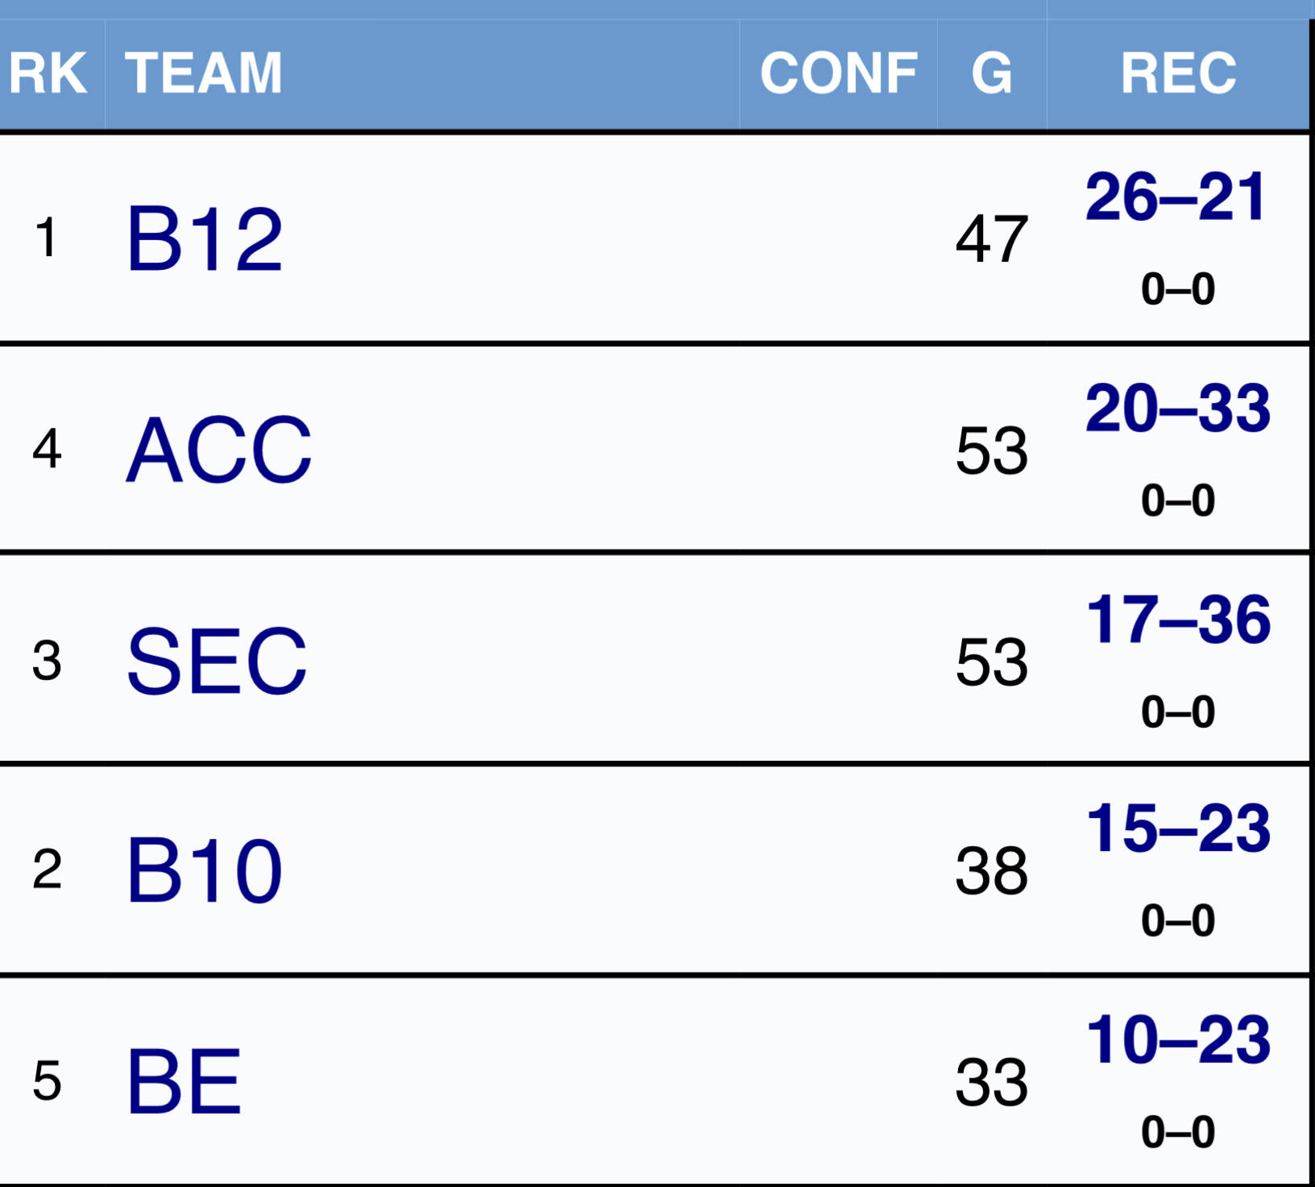This screenshot has height=1187, width=1315.
Task: Open the ACC team link
Action: pyautogui.click(x=218, y=450)
